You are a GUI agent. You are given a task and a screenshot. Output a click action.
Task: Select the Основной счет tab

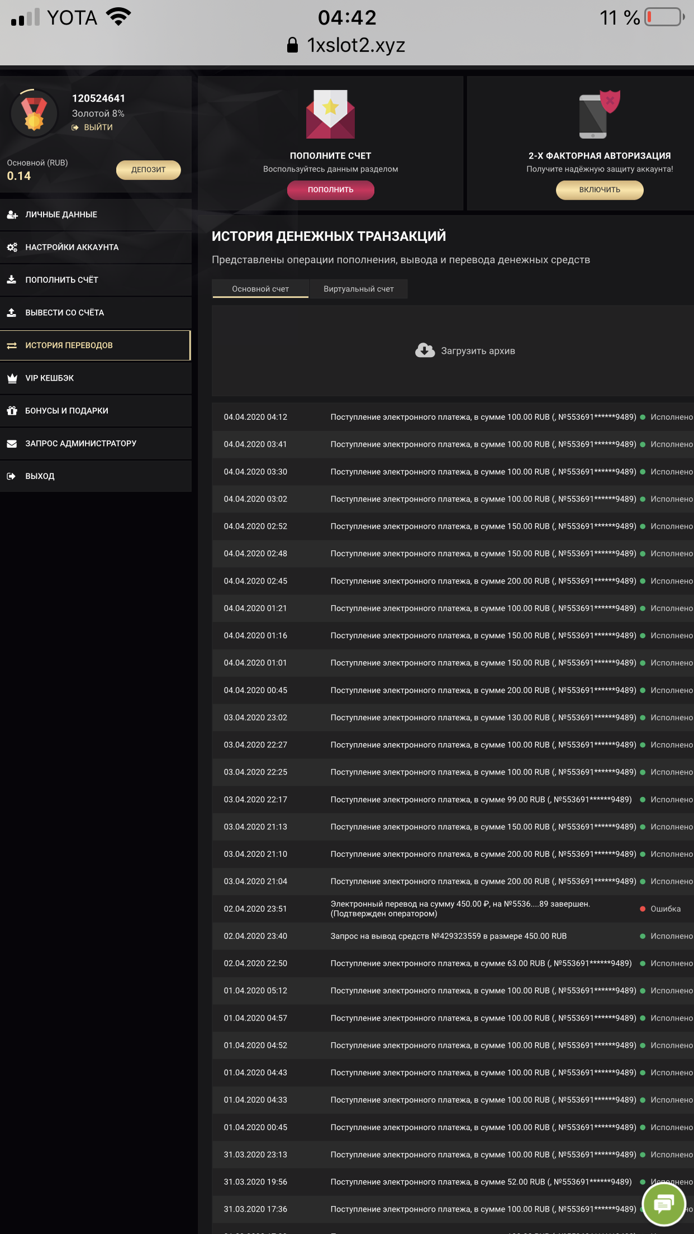click(x=260, y=289)
